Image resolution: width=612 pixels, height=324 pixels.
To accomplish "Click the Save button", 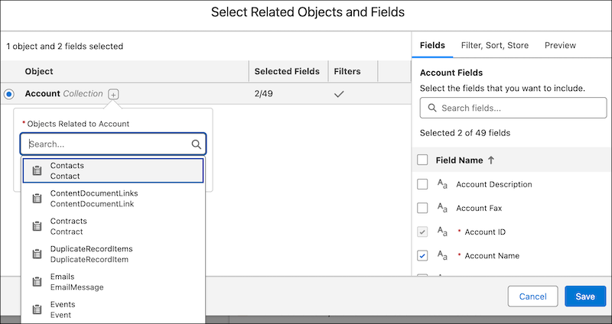I will [x=585, y=296].
